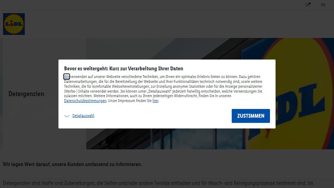334x188 pixels.
Task: Click the ZUSTIMMEN button
Action: [251, 116]
